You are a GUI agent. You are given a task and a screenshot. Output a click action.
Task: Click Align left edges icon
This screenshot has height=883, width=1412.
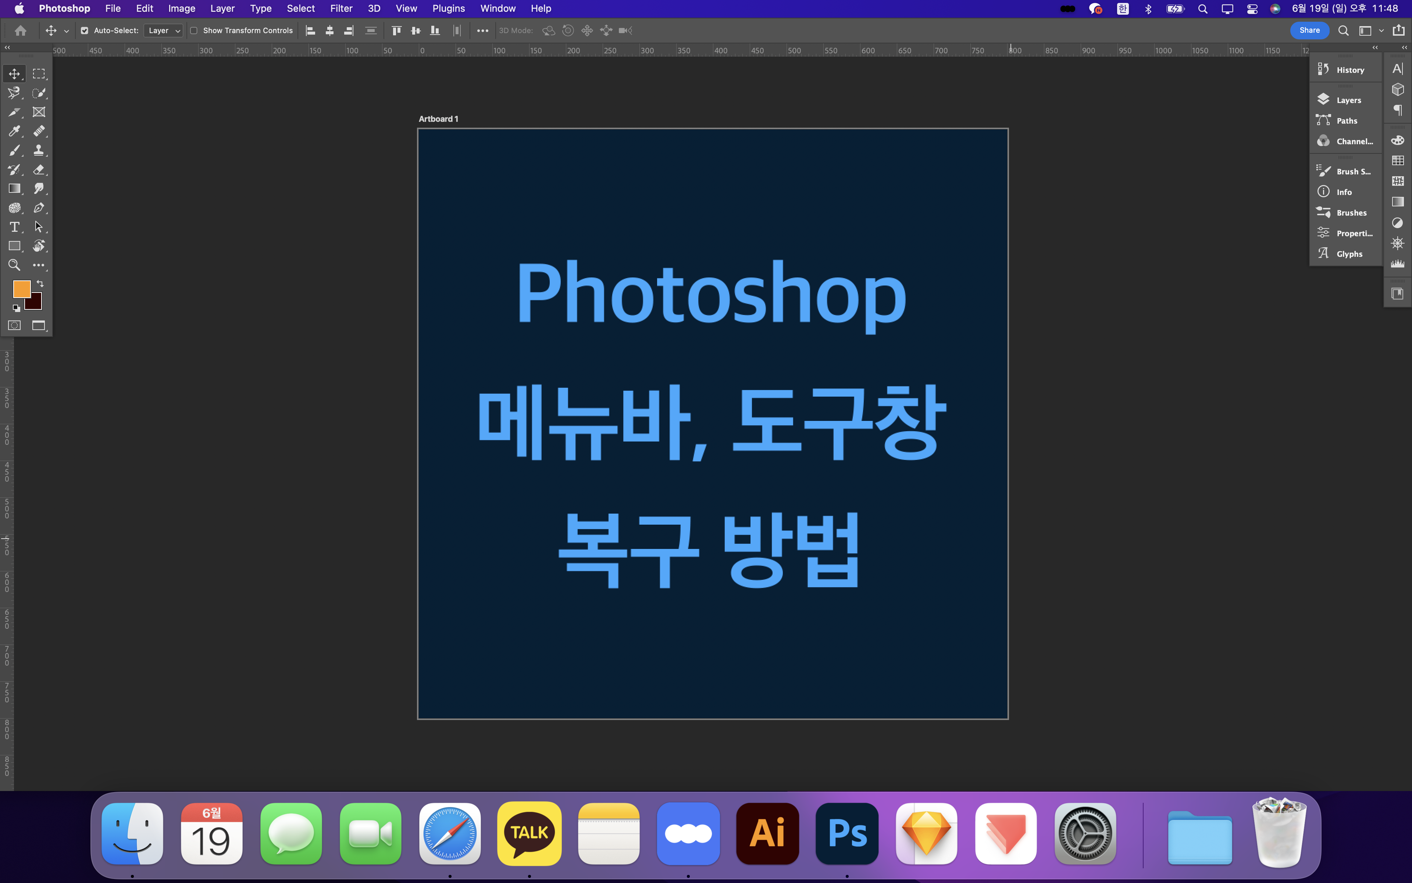pyautogui.click(x=310, y=31)
